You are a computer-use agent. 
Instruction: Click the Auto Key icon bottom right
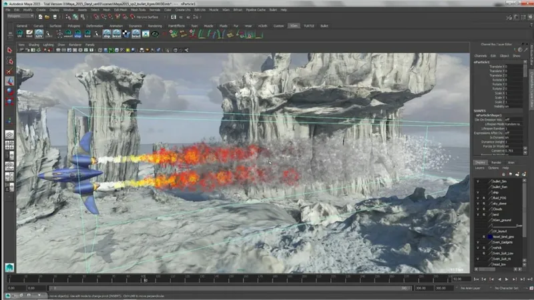pyautogui.click(x=531, y=288)
